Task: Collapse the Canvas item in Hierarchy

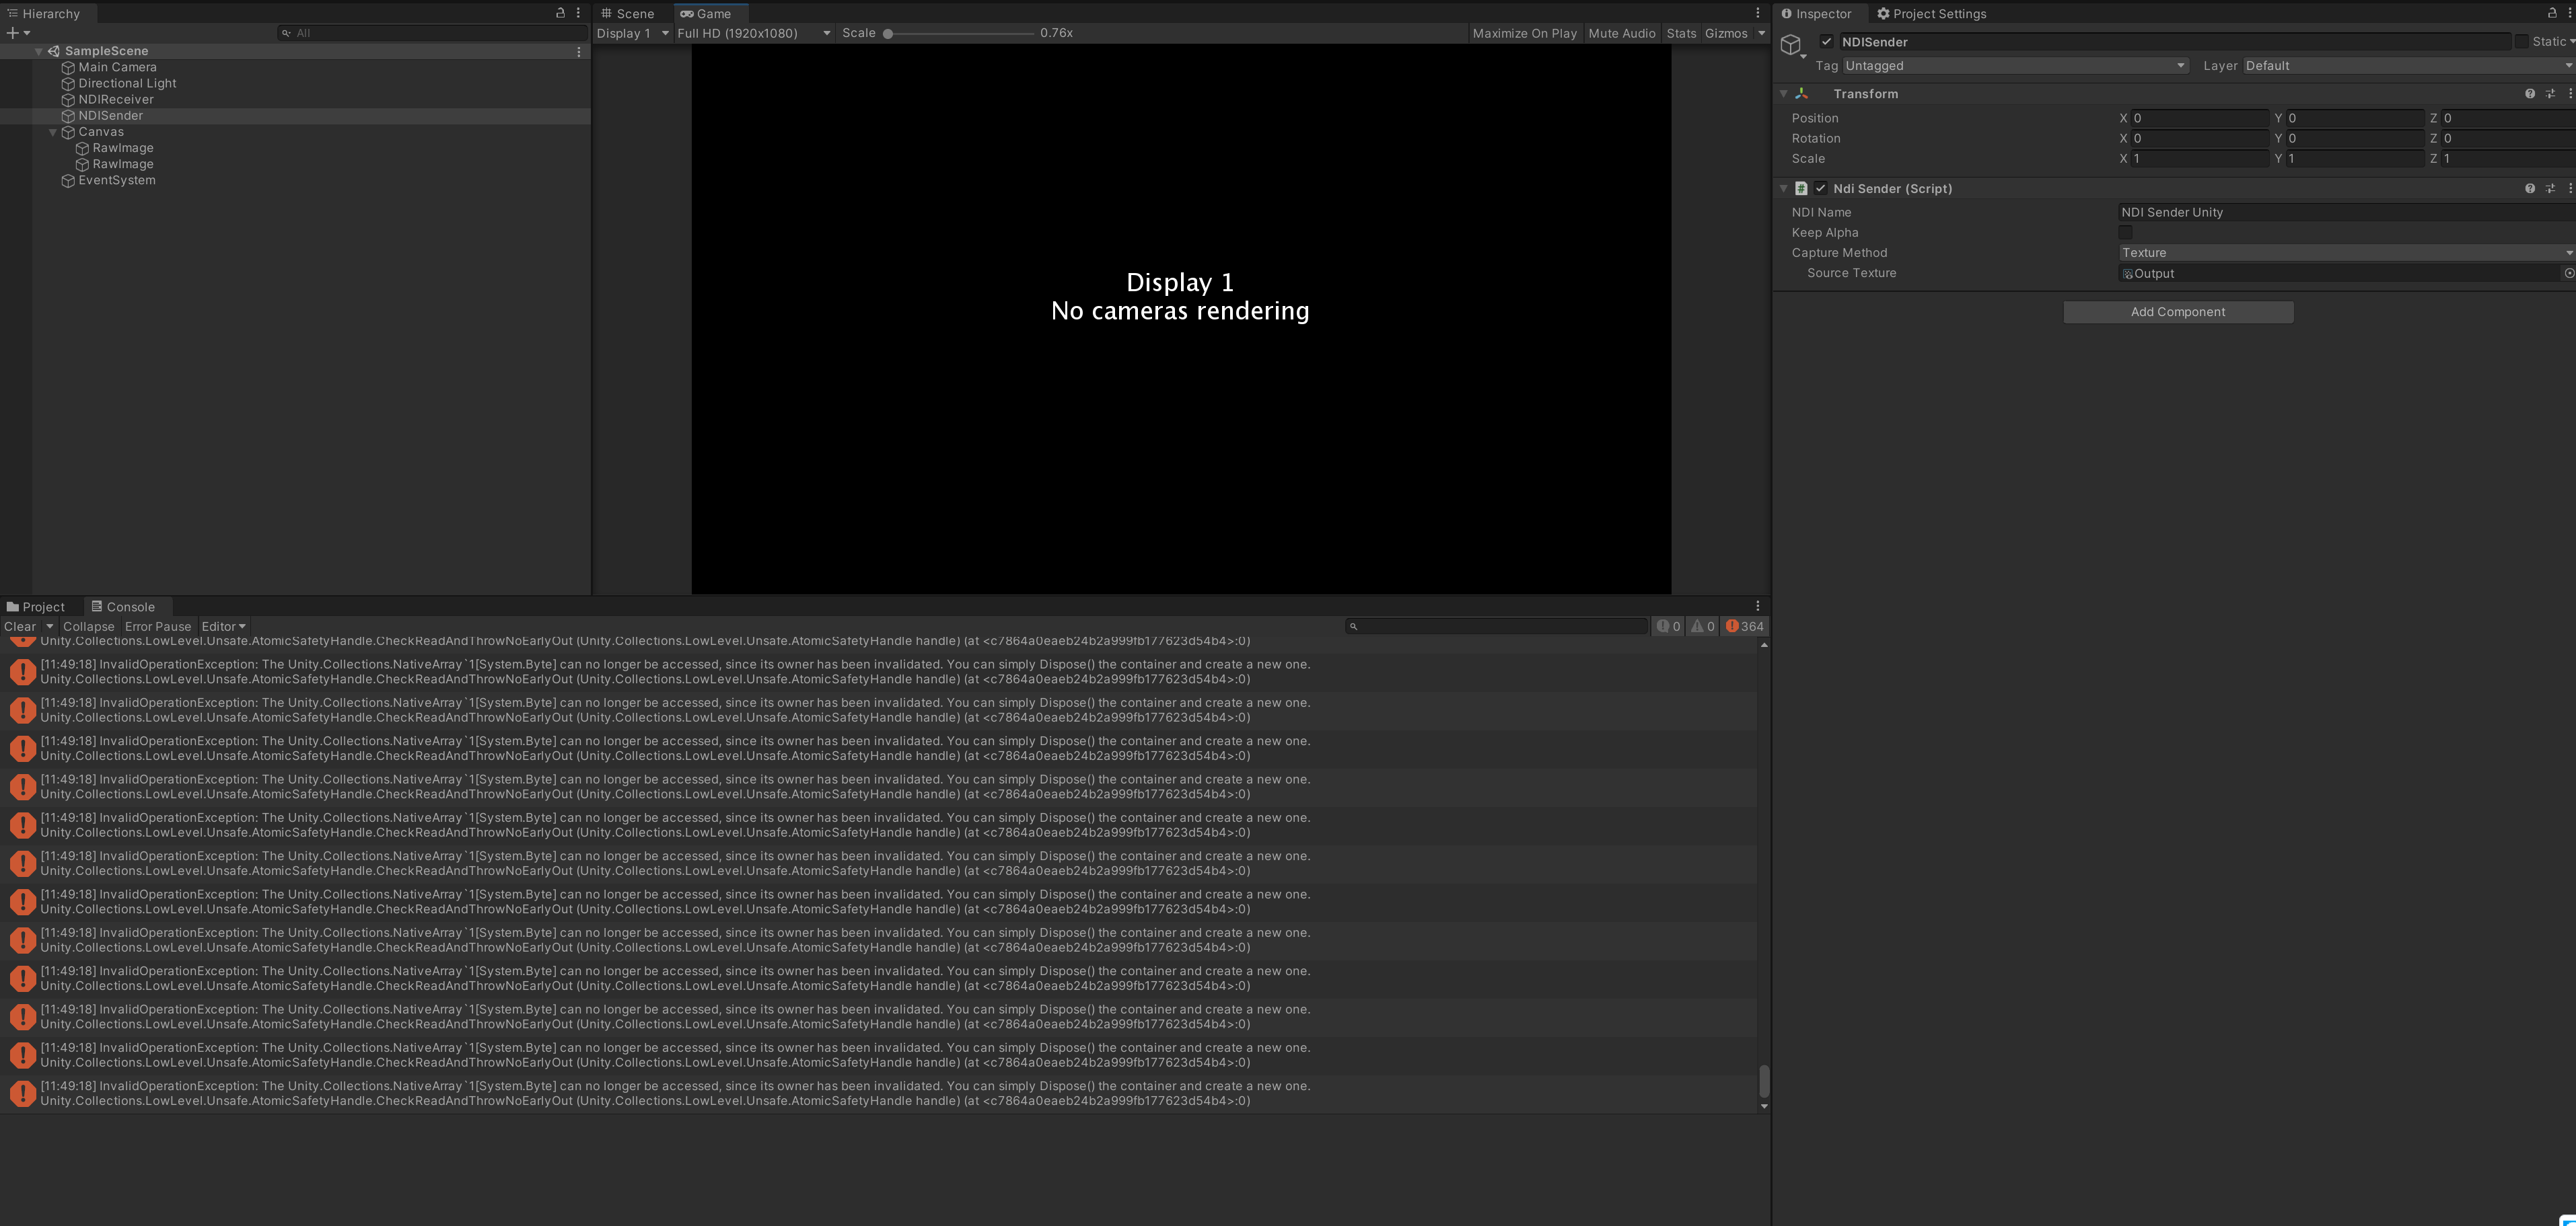Action: (x=53, y=131)
